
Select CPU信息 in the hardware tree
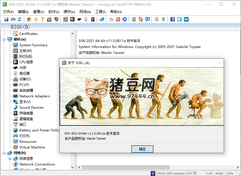[26, 62]
